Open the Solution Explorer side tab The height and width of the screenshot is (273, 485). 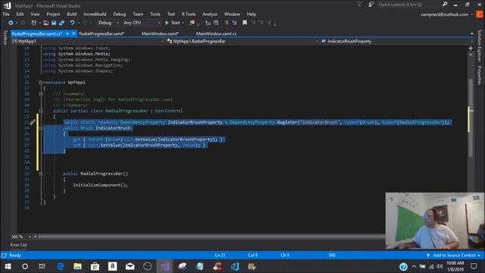[x=480, y=45]
